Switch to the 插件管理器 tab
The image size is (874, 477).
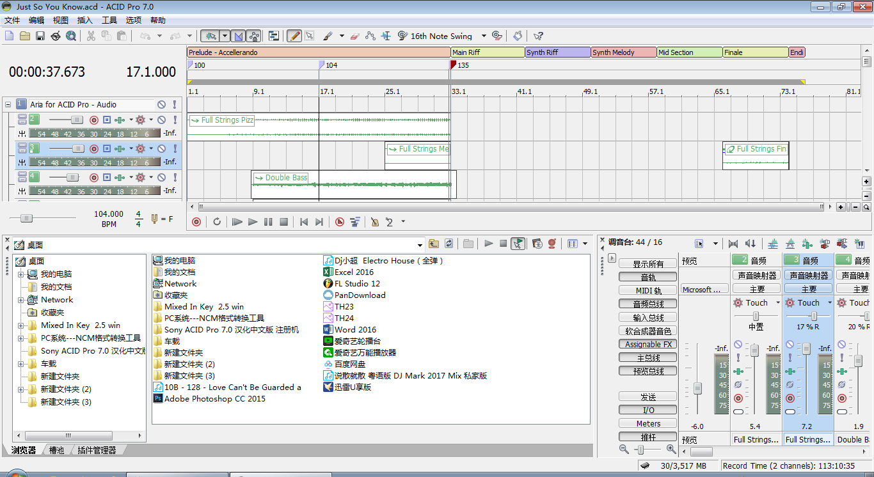97,450
